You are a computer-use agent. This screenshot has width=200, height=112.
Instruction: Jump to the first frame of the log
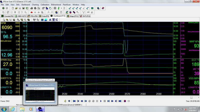pos(74,101)
